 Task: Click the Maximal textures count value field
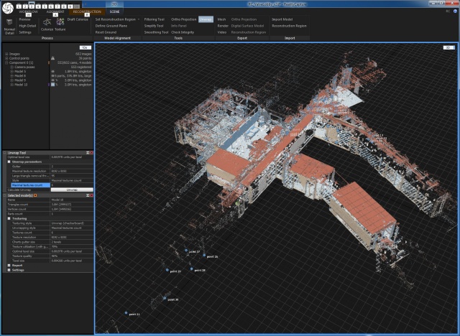(x=72, y=185)
